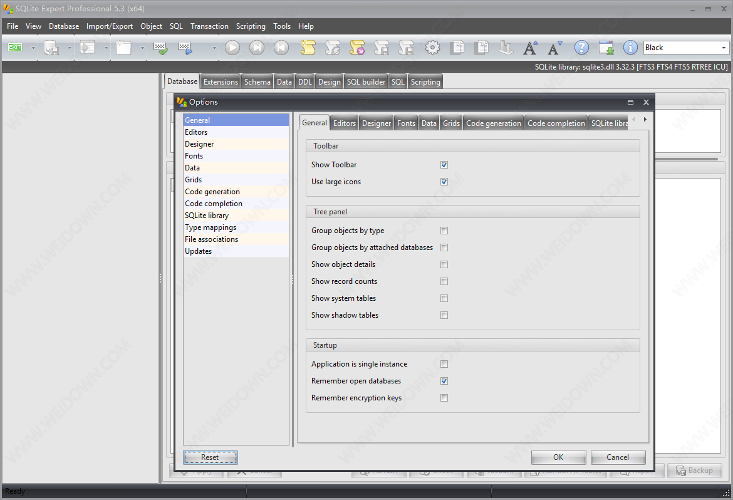
Task: Open the dropdown arrow beside table import icon
Action: (106, 48)
